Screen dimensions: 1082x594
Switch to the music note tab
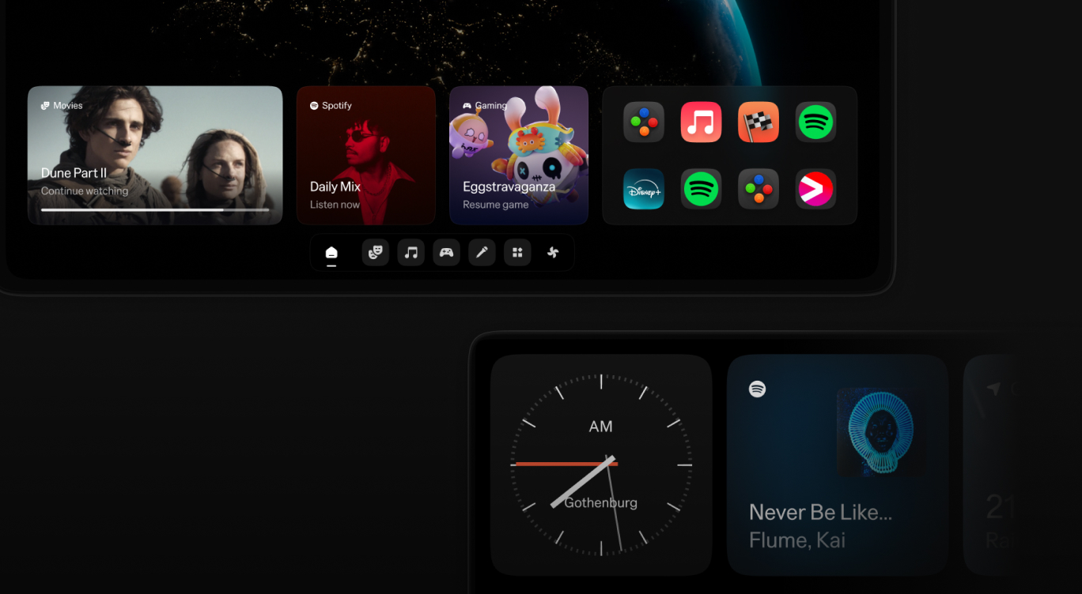(x=411, y=253)
